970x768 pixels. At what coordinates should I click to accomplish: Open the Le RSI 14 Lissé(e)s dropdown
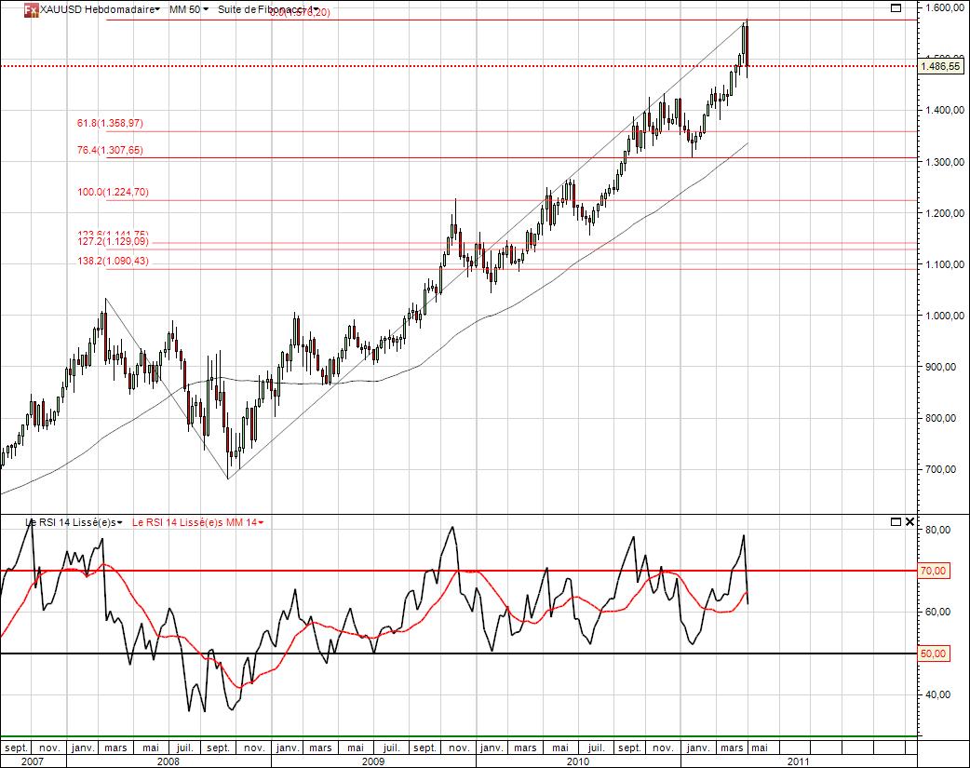pyautogui.click(x=74, y=523)
